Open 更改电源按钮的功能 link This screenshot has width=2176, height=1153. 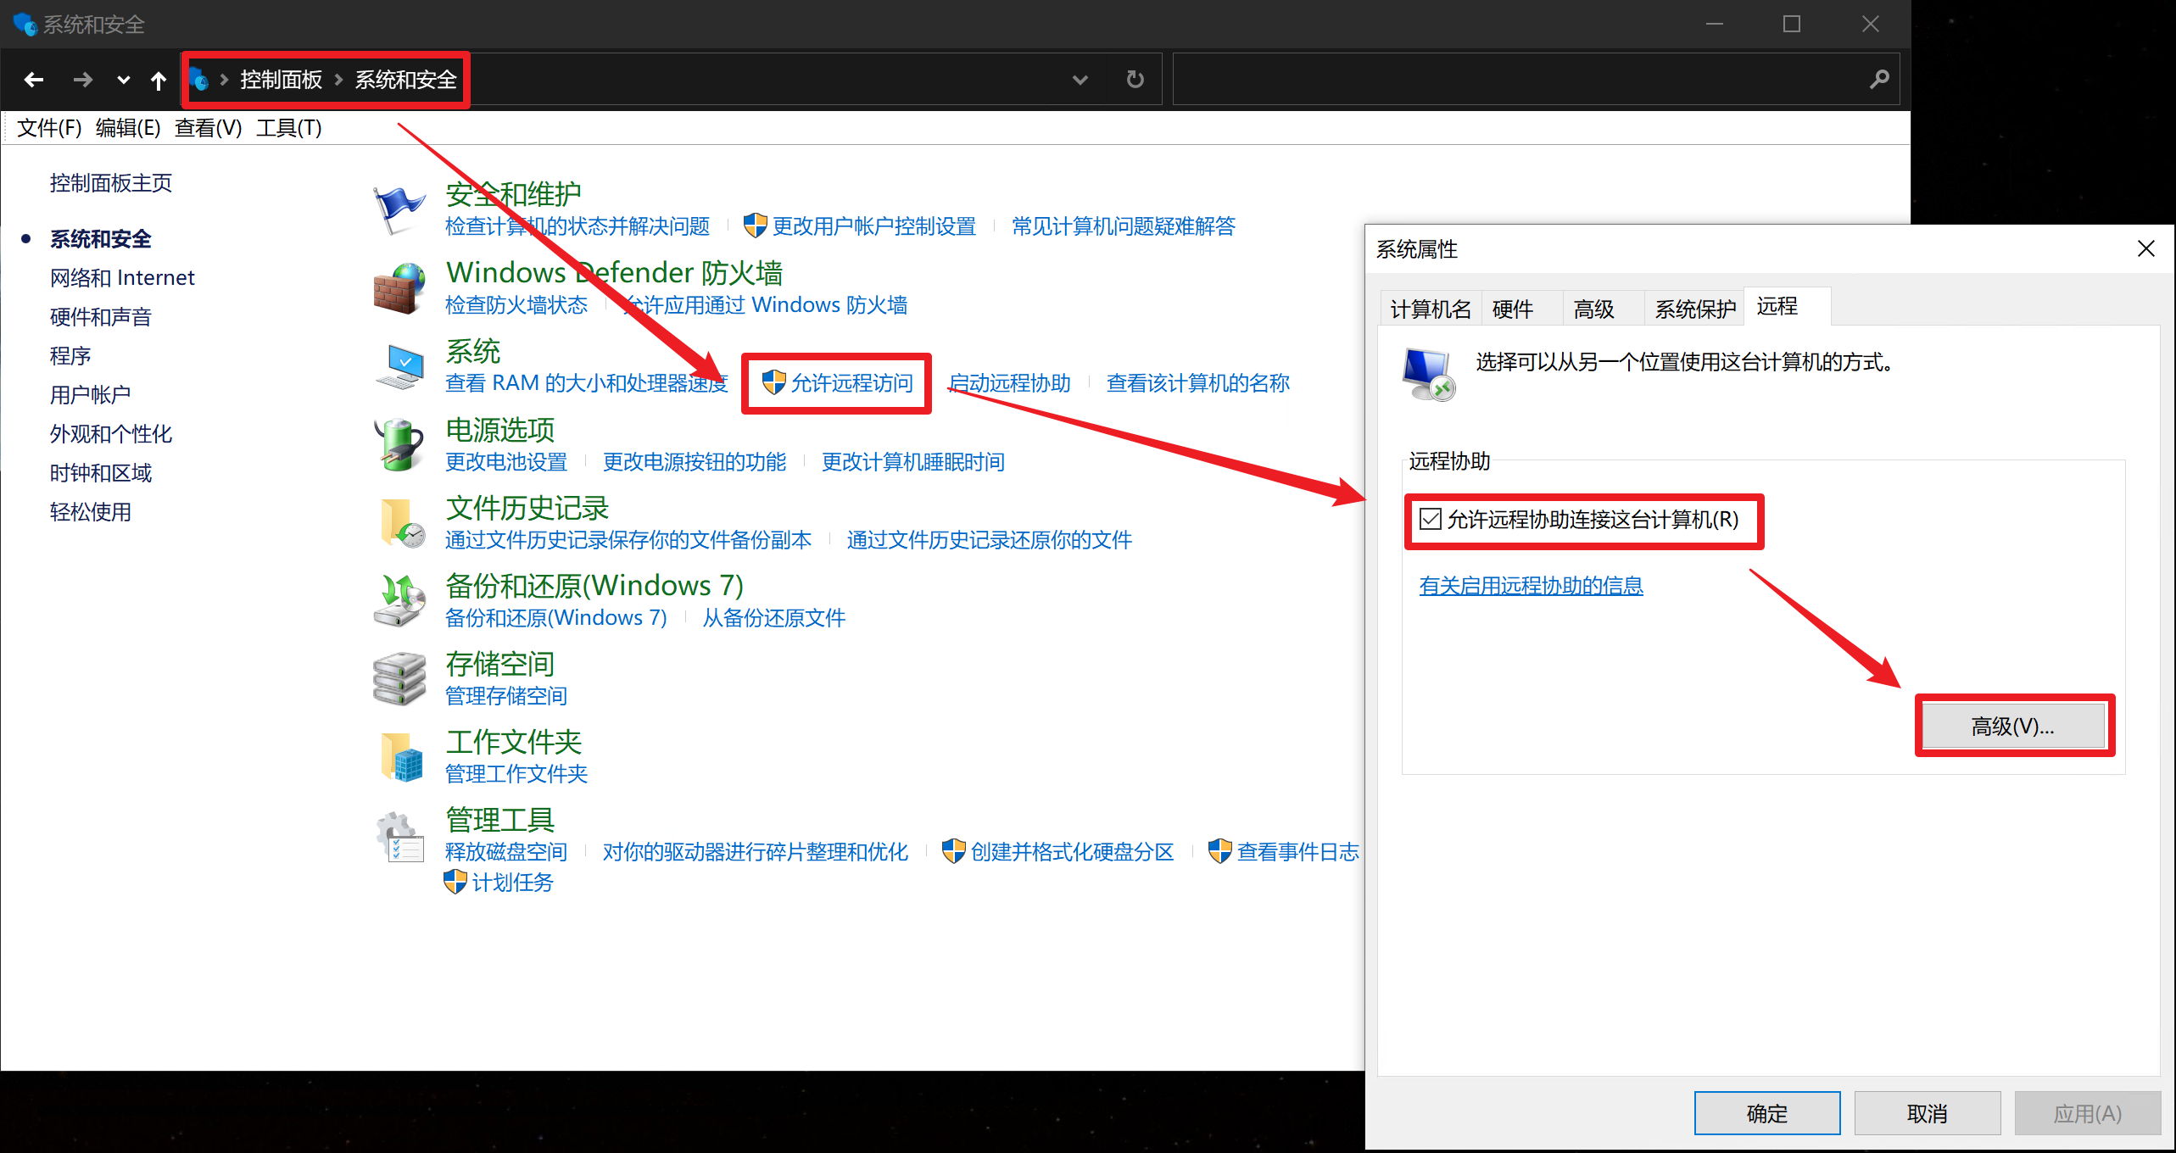(695, 462)
